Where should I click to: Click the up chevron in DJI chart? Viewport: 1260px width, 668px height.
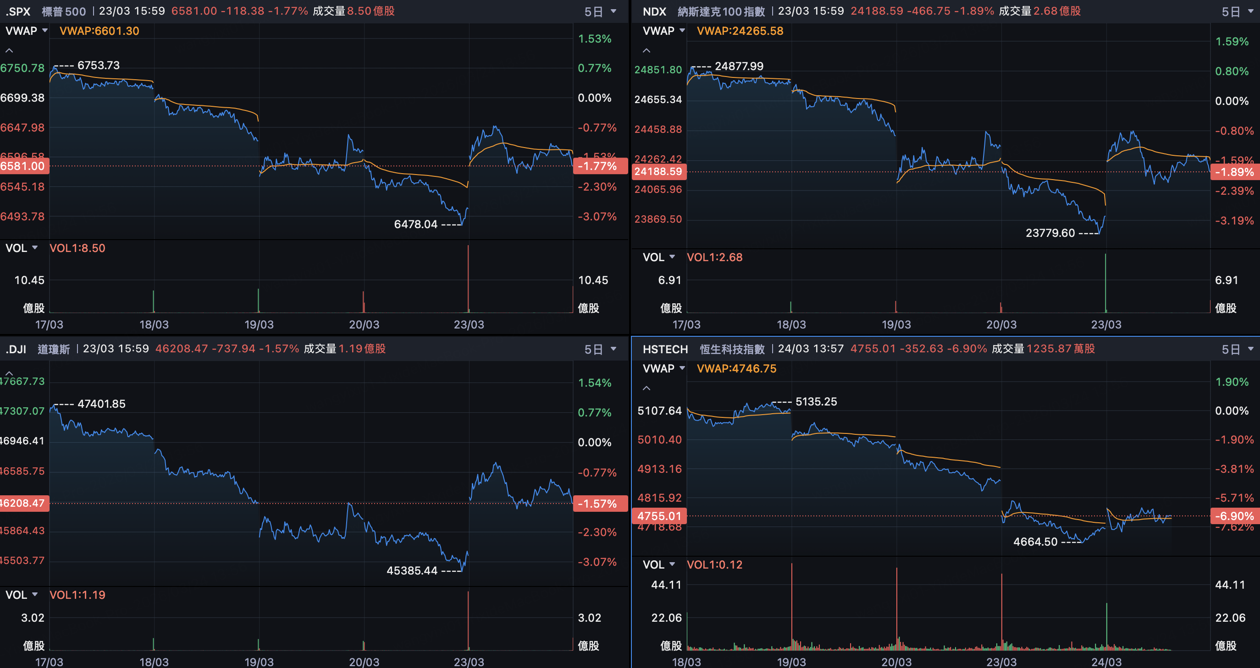[9, 373]
